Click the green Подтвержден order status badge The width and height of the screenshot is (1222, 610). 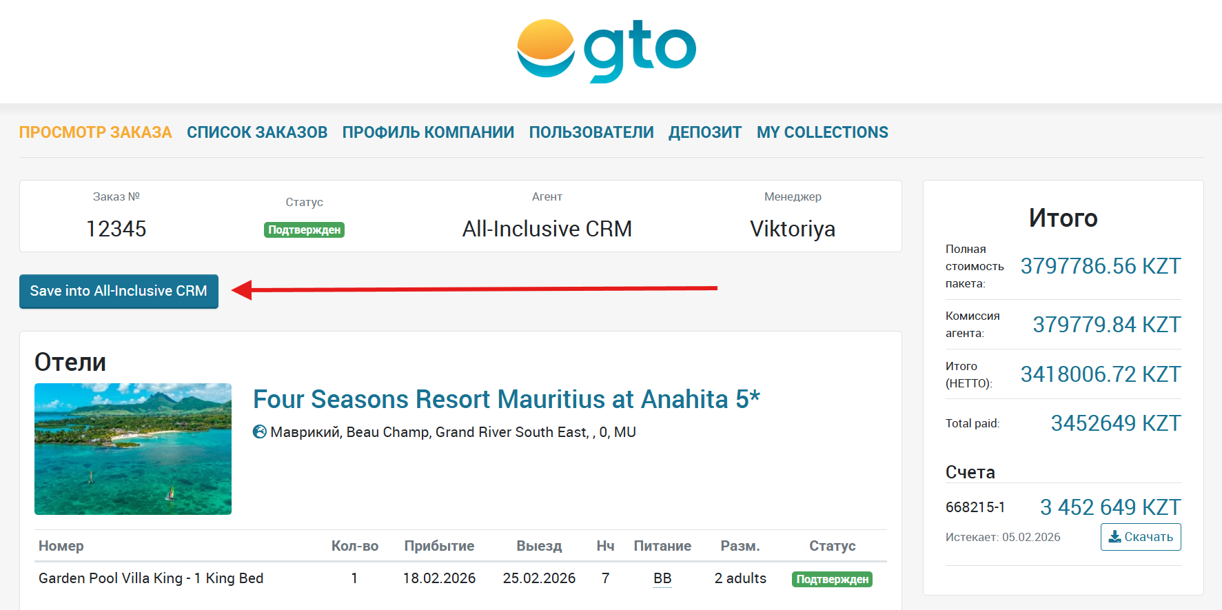304,230
